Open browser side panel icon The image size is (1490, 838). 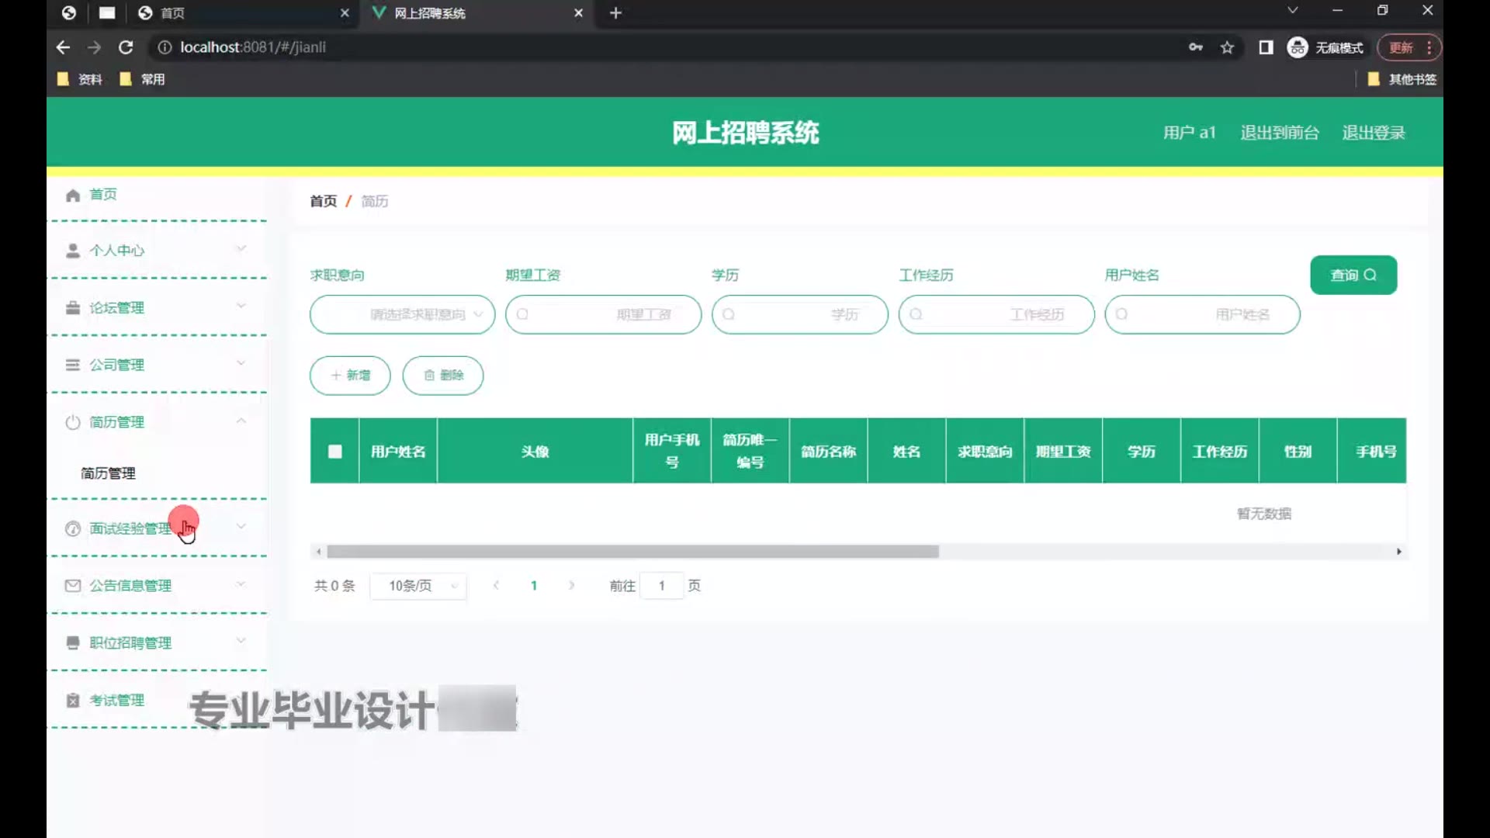tap(1266, 48)
